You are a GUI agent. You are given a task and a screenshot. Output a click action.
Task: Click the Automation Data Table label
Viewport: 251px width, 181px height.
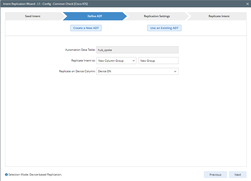click(x=80, y=50)
